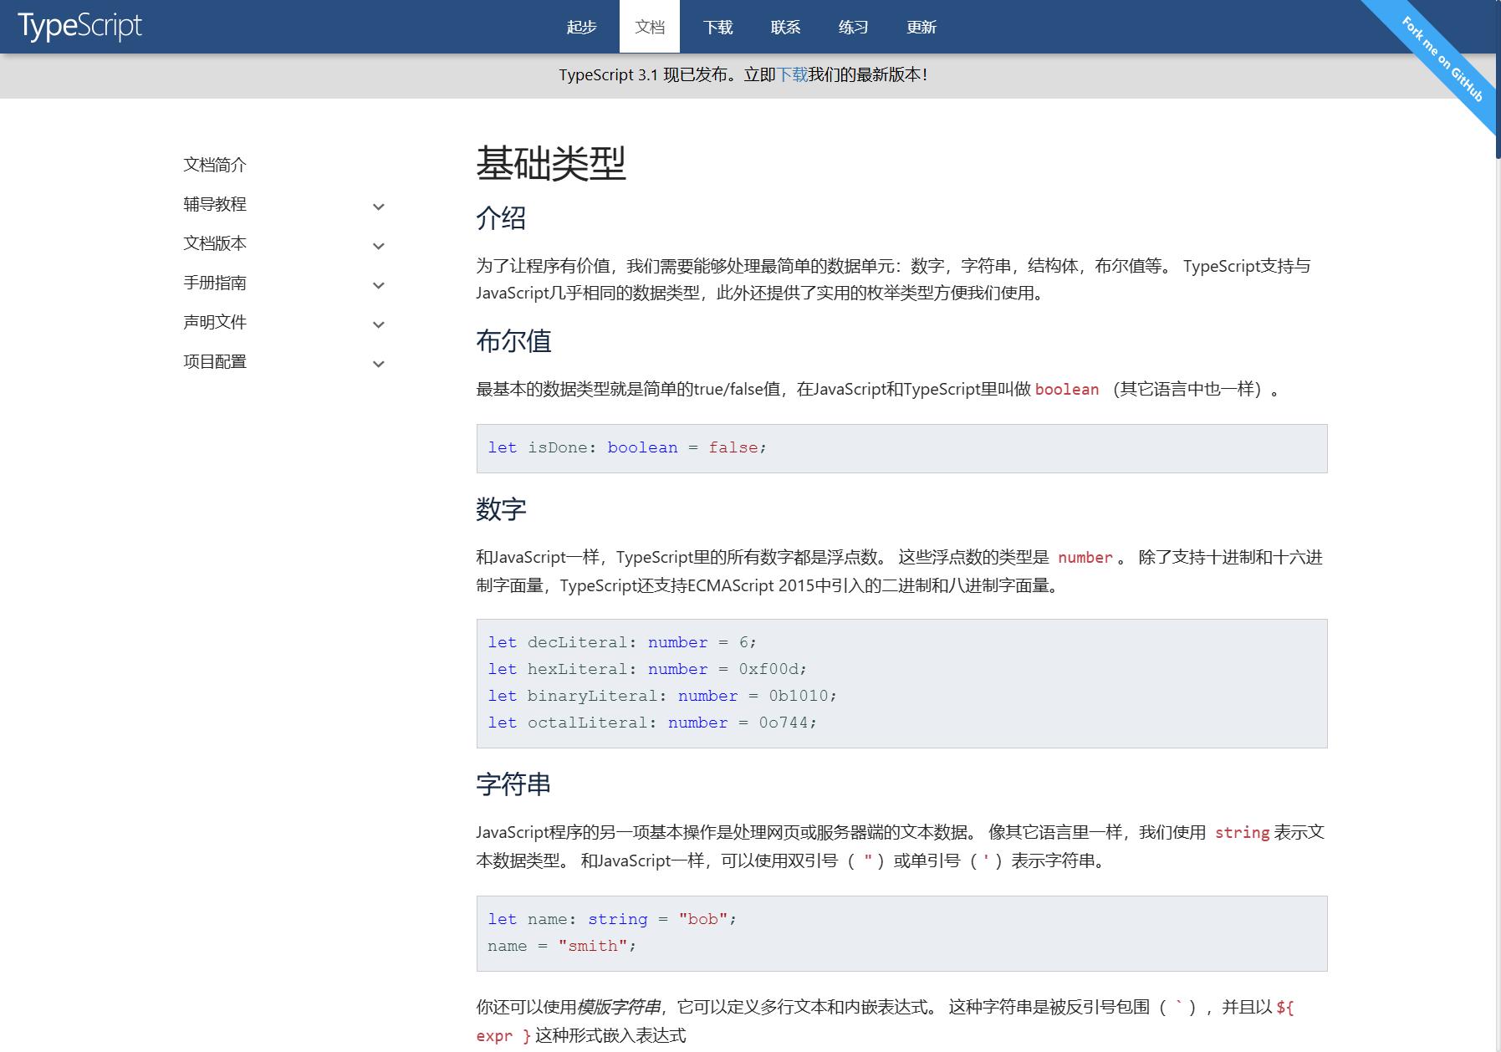Click the 基础类型 page title

(x=551, y=163)
